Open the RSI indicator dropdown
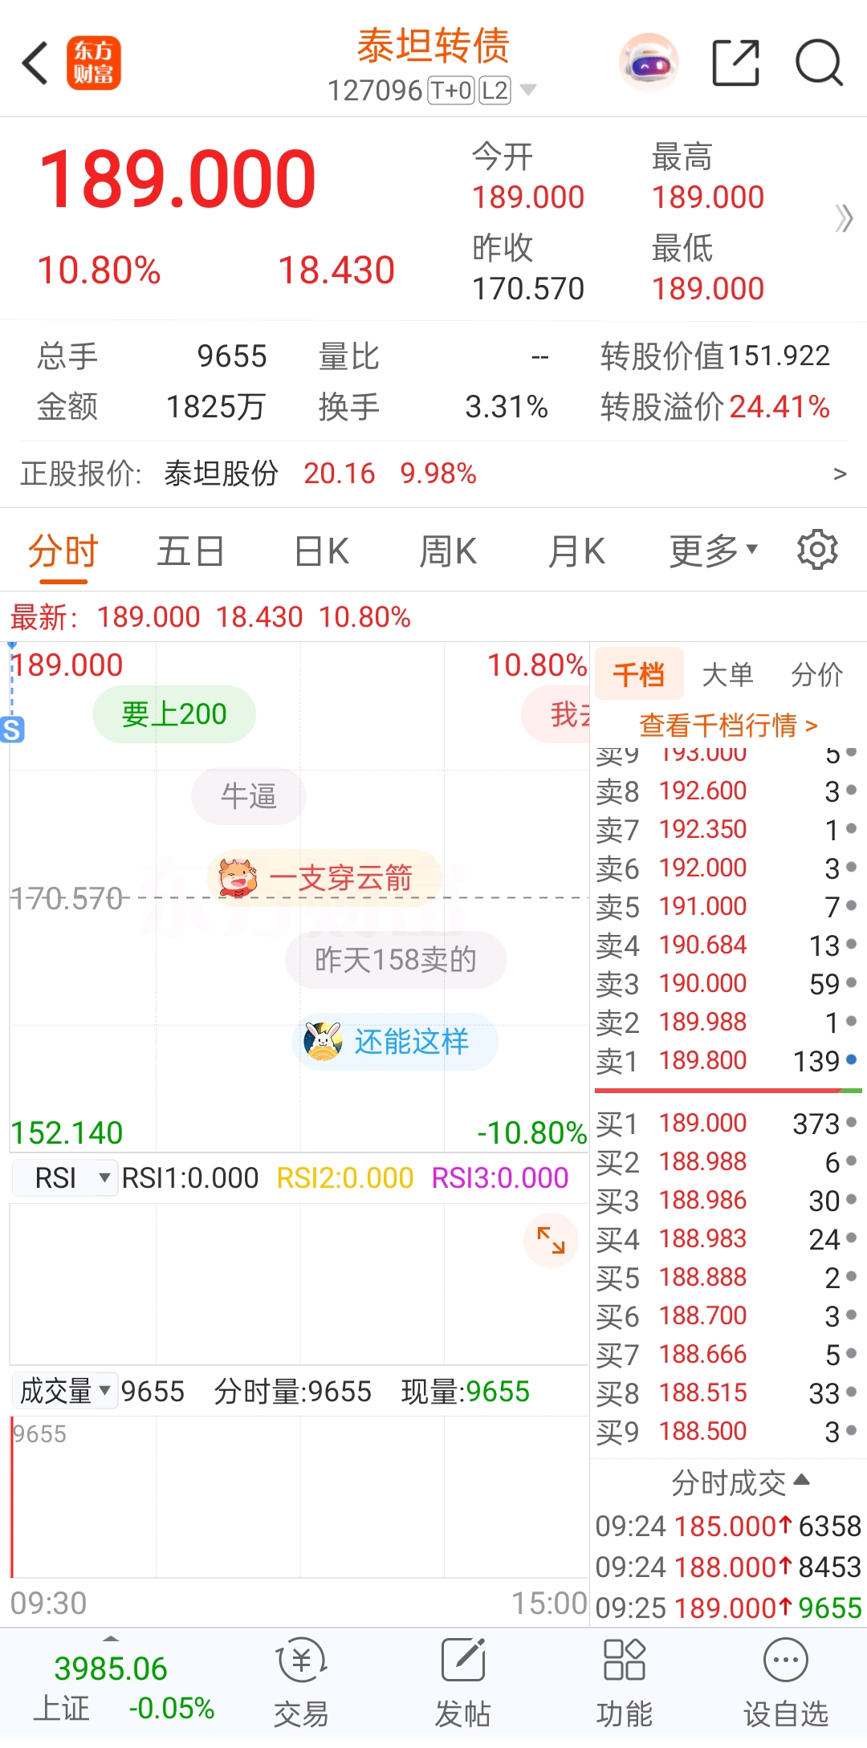The height and width of the screenshot is (1748, 867). click(66, 1178)
